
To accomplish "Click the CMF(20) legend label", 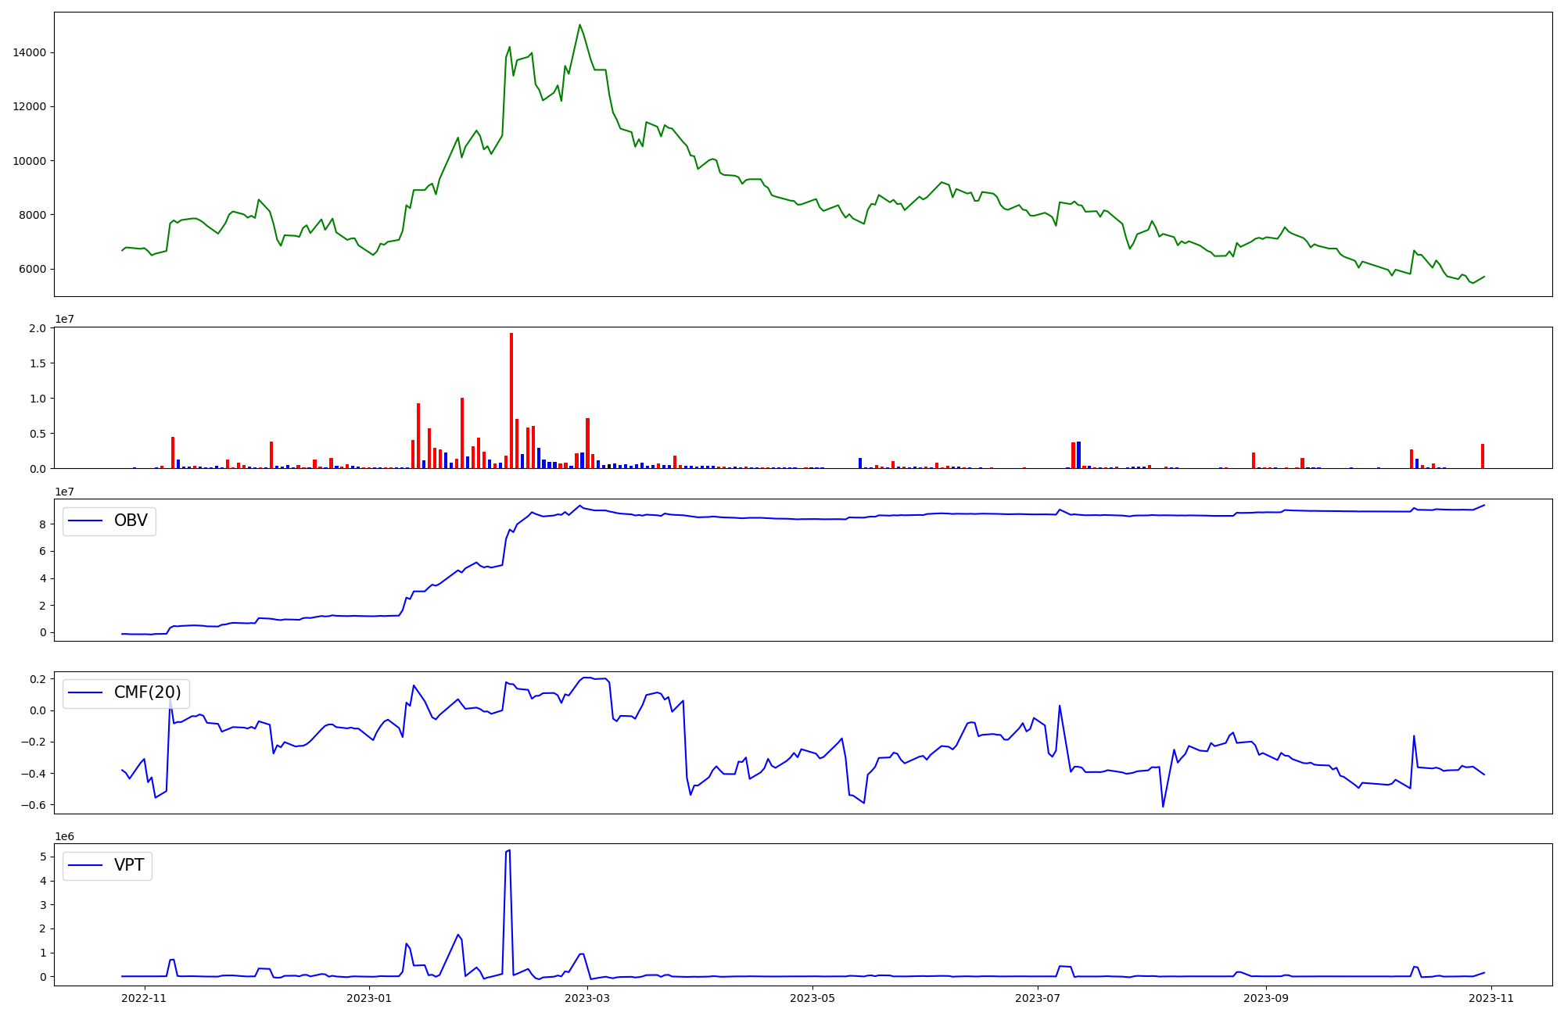I will click(147, 692).
